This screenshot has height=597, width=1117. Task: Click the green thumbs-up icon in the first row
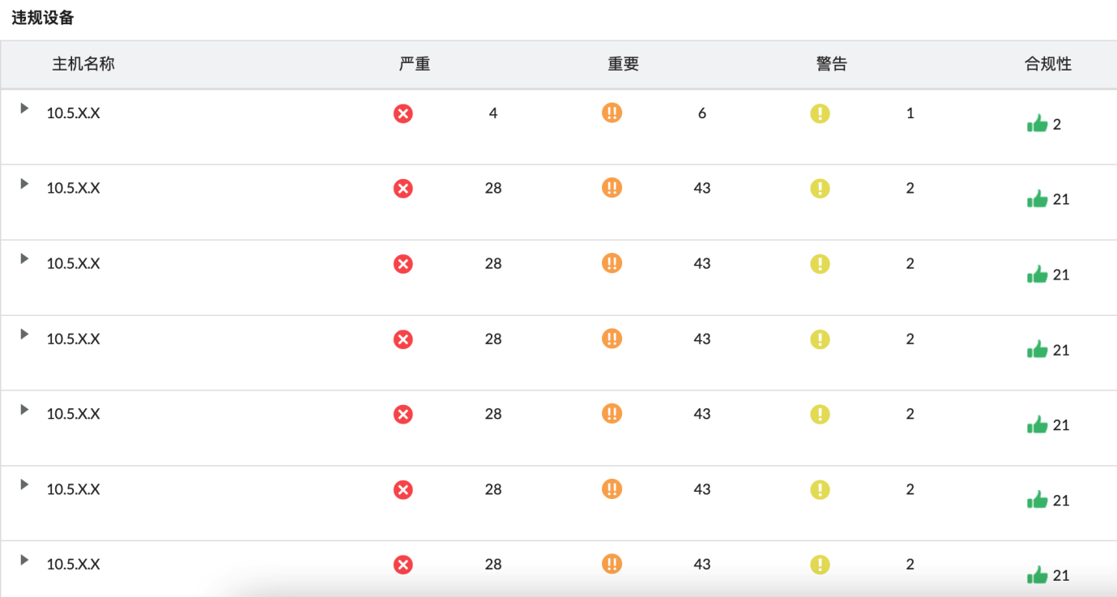tap(1037, 124)
